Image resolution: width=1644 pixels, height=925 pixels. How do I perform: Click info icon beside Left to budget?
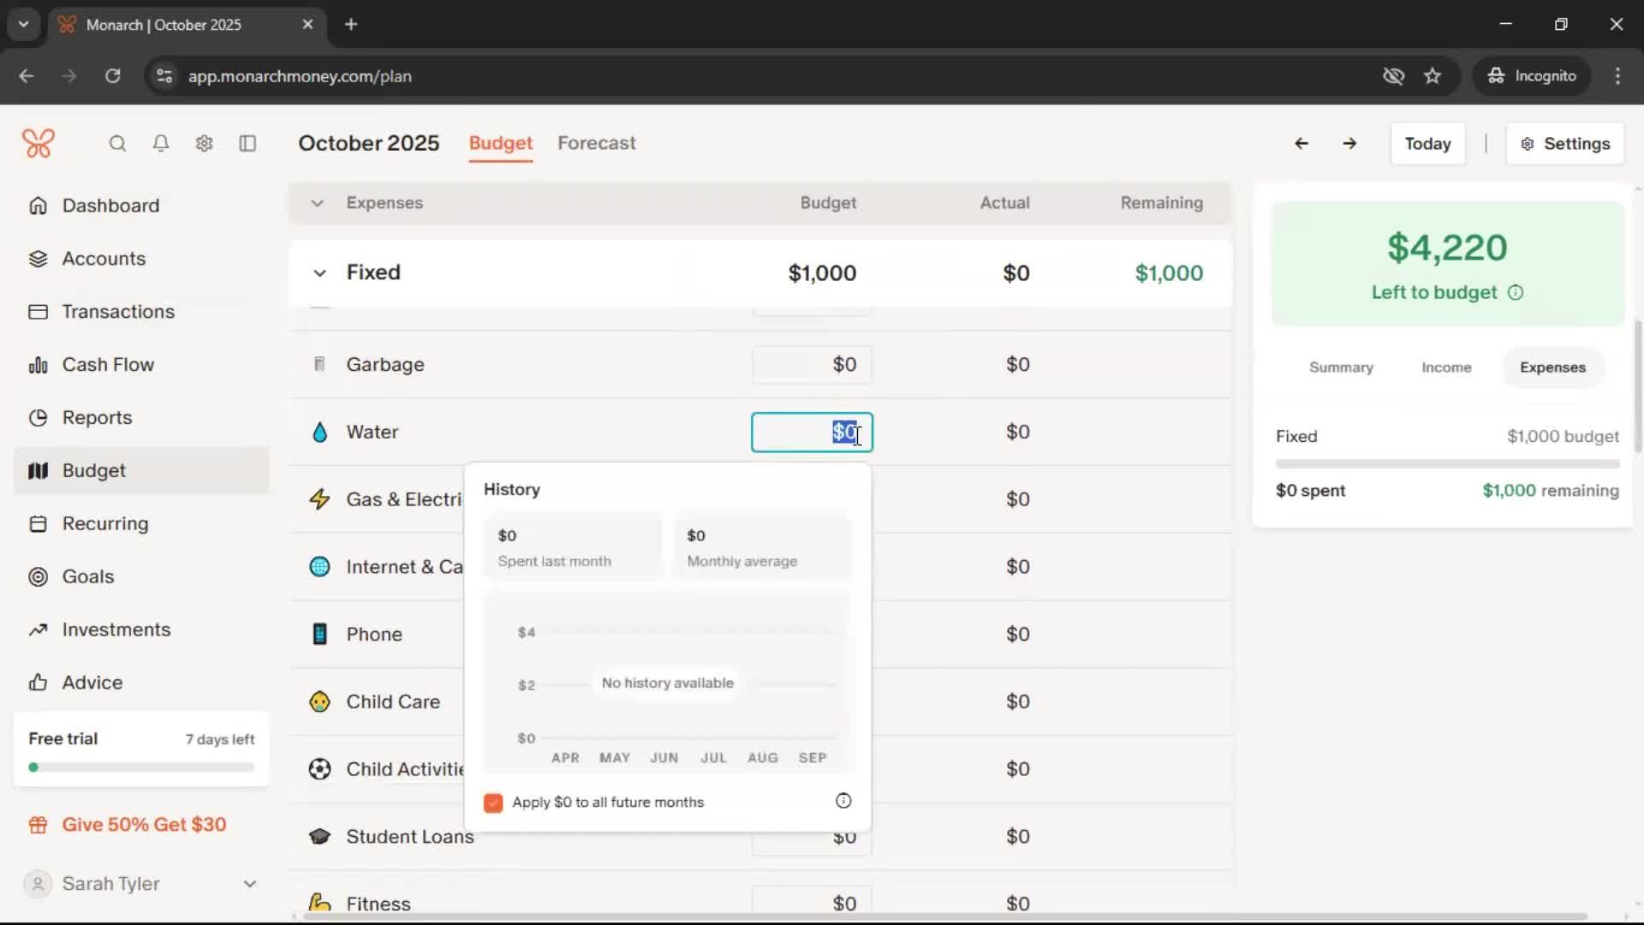point(1516,293)
